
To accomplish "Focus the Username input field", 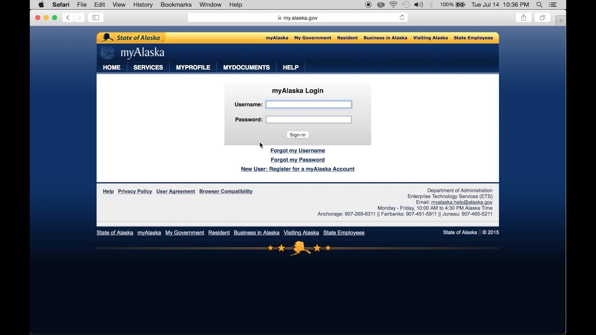I will [x=309, y=105].
